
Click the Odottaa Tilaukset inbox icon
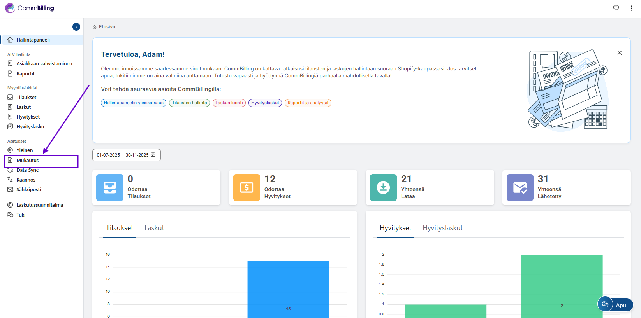tap(110, 187)
